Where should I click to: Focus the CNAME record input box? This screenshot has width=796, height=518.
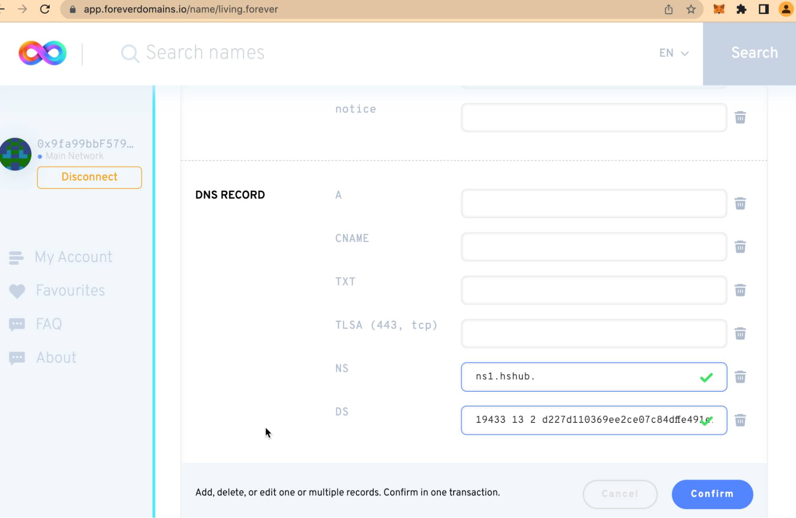[593, 247]
